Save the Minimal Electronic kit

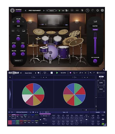pyautogui.click(x=33, y=112)
